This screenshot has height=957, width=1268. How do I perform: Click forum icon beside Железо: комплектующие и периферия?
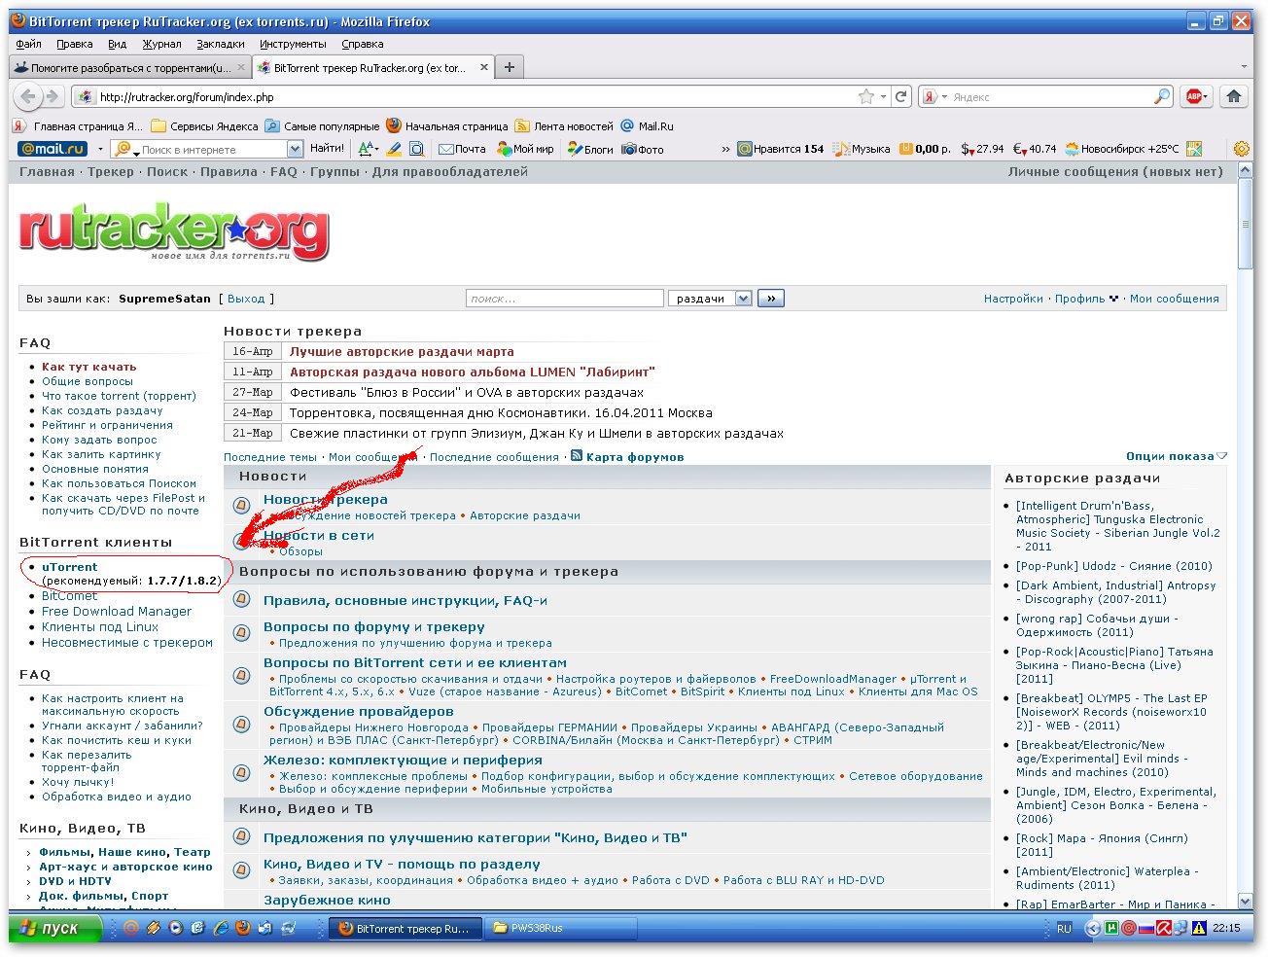[x=242, y=772]
